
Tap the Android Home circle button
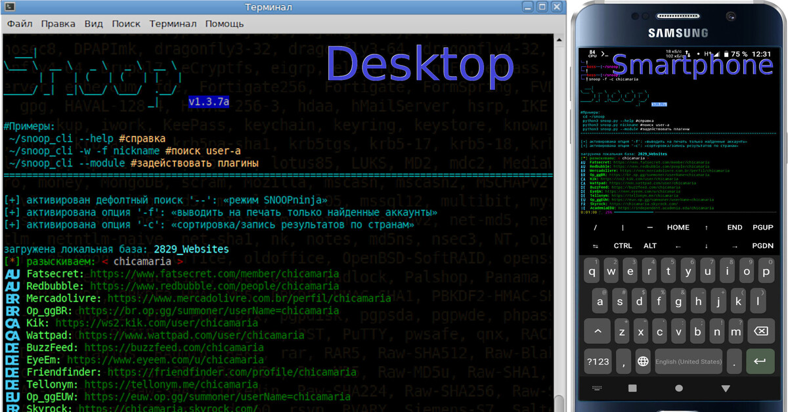(678, 388)
